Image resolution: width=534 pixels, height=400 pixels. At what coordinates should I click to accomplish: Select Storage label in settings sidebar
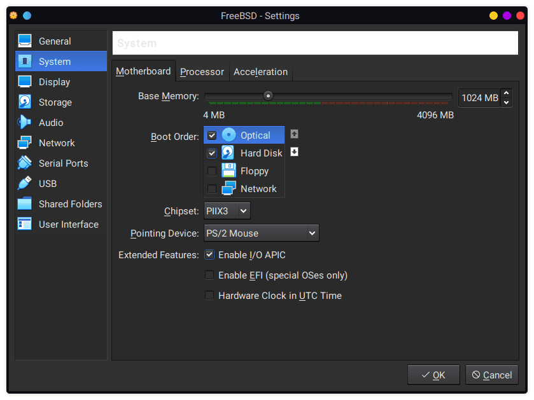tap(55, 102)
